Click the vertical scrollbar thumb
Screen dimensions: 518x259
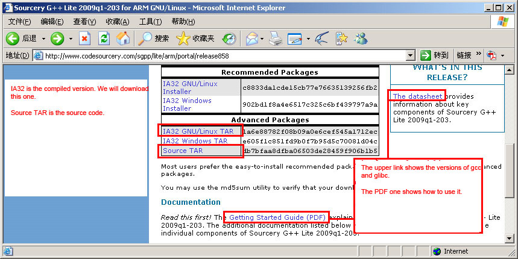[510, 170]
